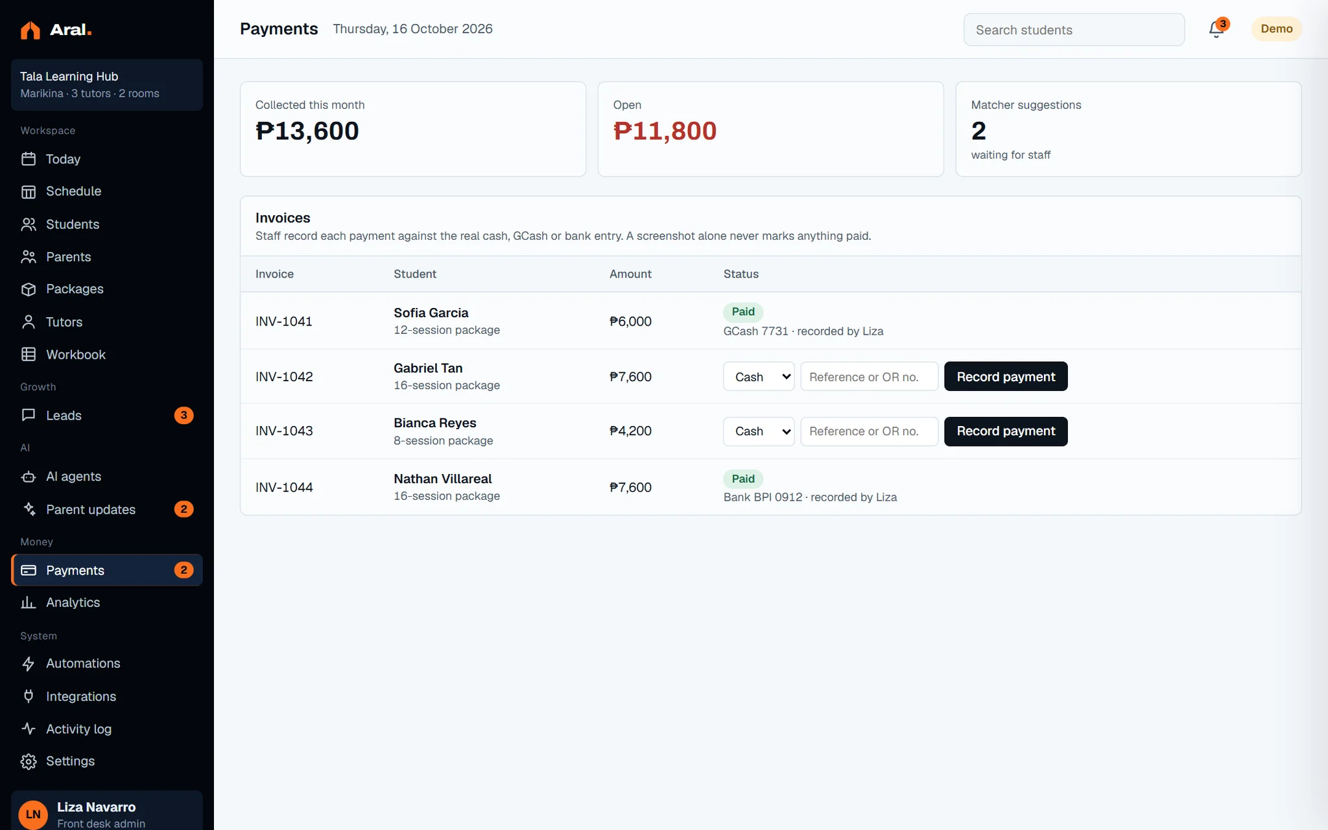Screen dimensions: 1328x830
Task: Click the Paid badge for INV-1041
Action: click(x=743, y=312)
